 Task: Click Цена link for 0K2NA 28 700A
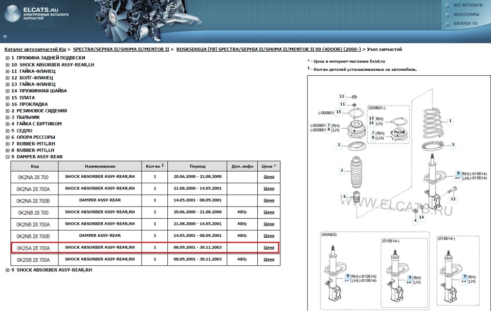click(269, 189)
